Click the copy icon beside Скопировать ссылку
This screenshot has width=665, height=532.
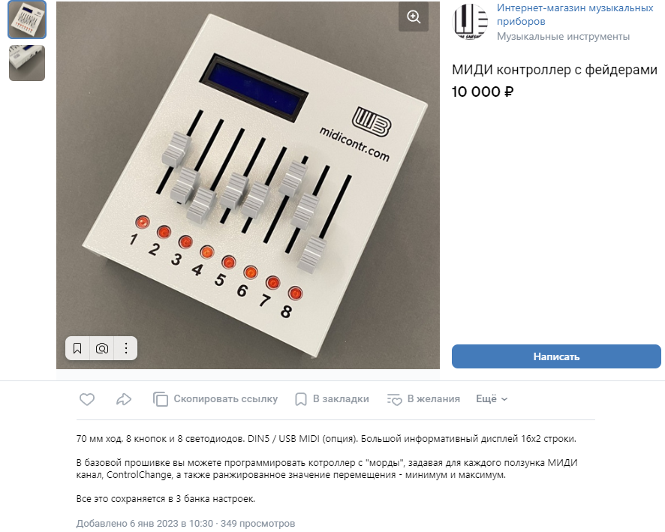(x=161, y=399)
